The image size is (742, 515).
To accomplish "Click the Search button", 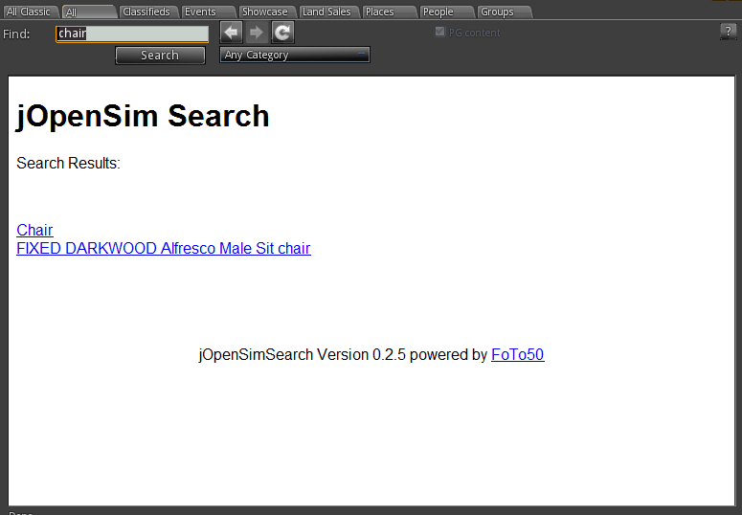I will 160,56.
